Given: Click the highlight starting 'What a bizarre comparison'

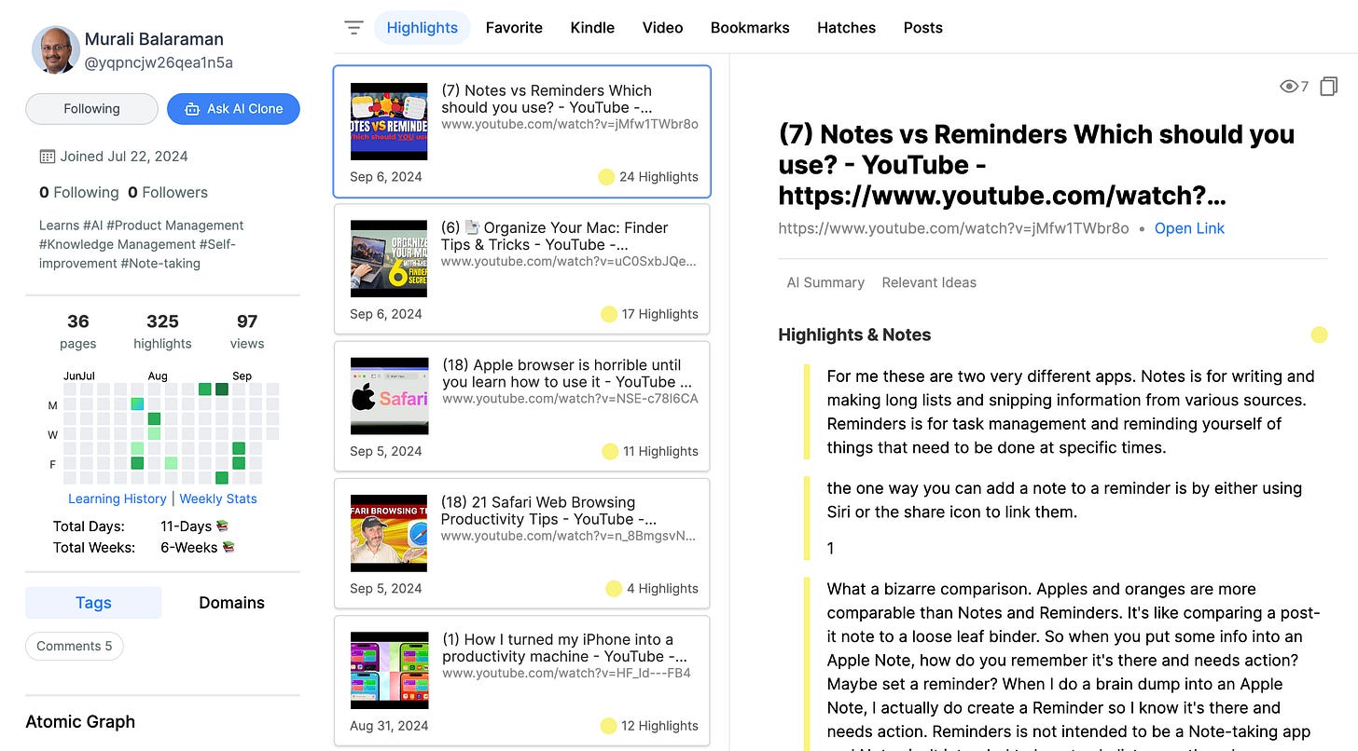Looking at the screenshot, I should tap(1074, 664).
